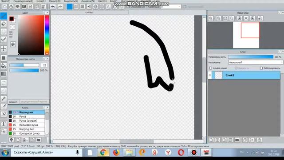Toggle the active blue snap-off button
This screenshot has width=284, height=160.
[x=70, y=7]
